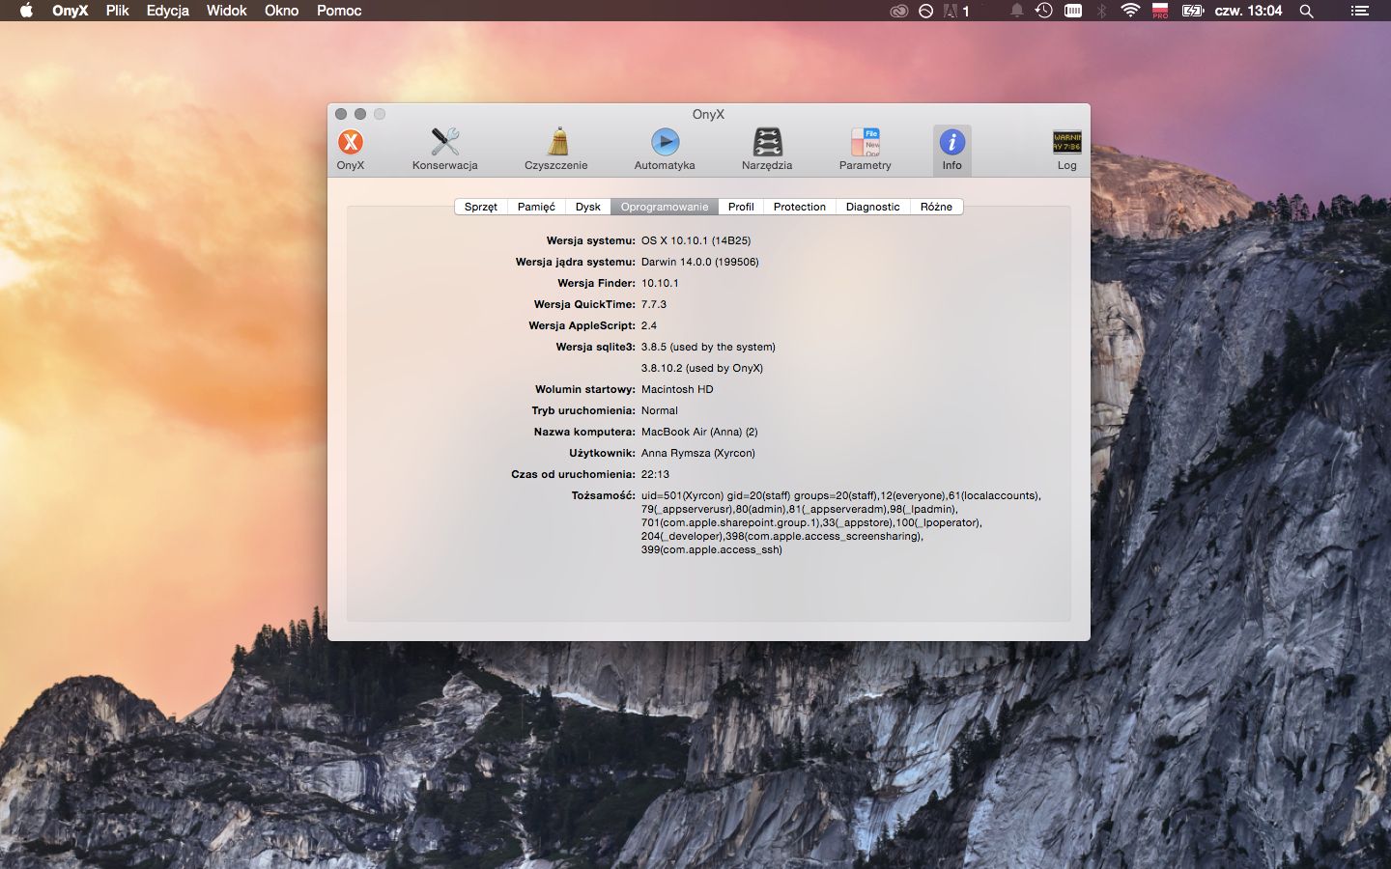
Task: Click the Tożsamość uid=501(Xyrcon) identity text
Action: (840, 522)
